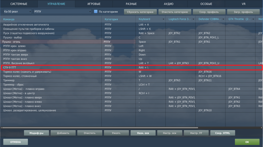263x147 pixels.
Task: Click the Очистить button at bottom
Action: point(90,133)
